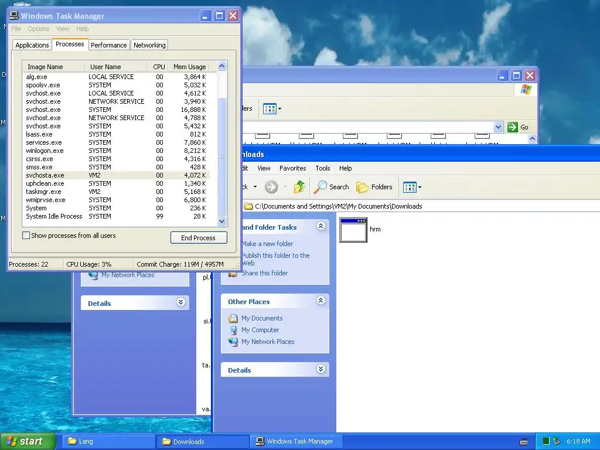Image resolution: width=600 pixels, height=450 pixels.
Task: Click the folder icon in Downloads address bar
Action: [248, 206]
